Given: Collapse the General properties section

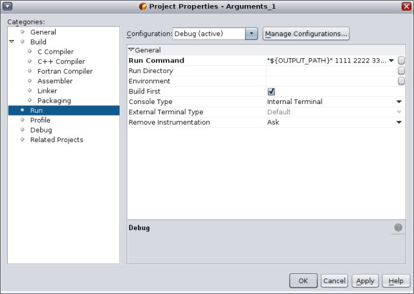Looking at the screenshot, I should [131, 50].
